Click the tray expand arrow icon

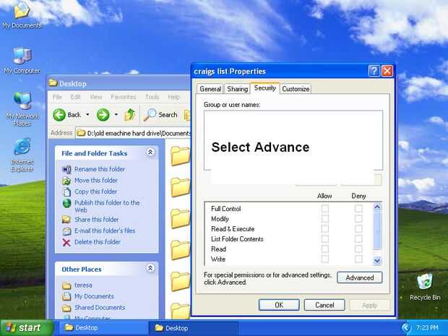point(405,328)
